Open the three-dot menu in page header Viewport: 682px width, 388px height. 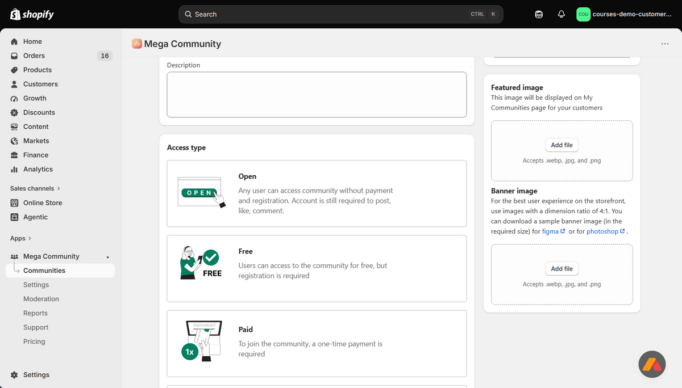click(665, 44)
